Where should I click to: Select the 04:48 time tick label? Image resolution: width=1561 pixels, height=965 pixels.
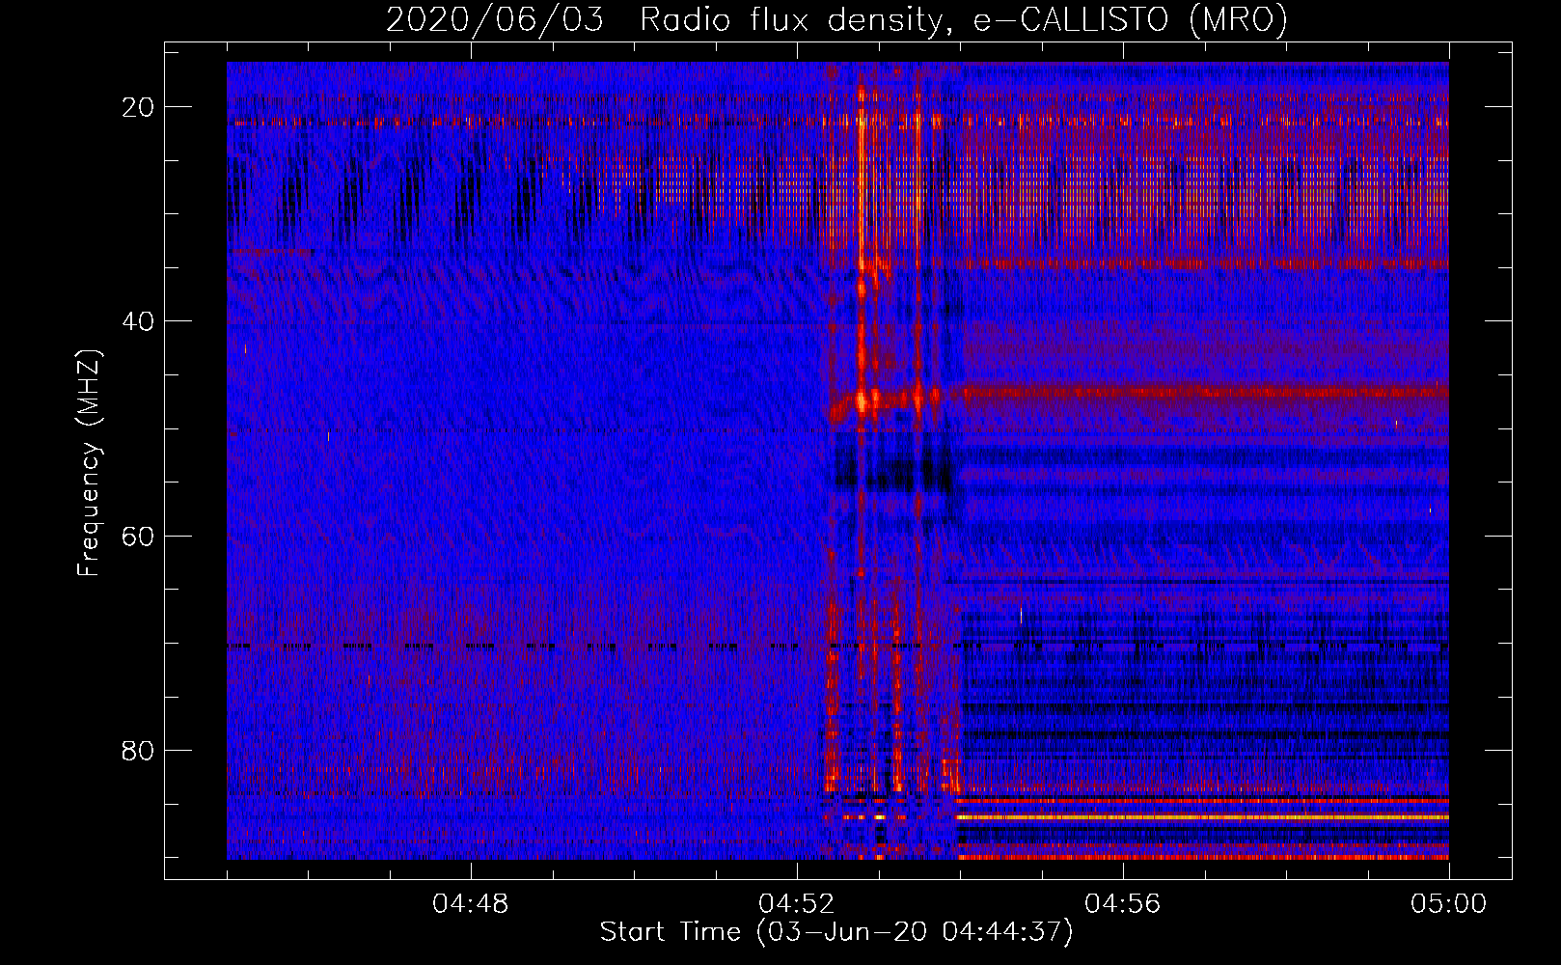[471, 904]
